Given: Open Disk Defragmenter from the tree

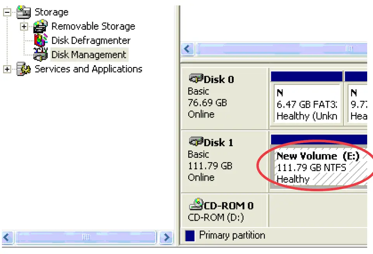Looking at the screenshot, I should (91, 40).
